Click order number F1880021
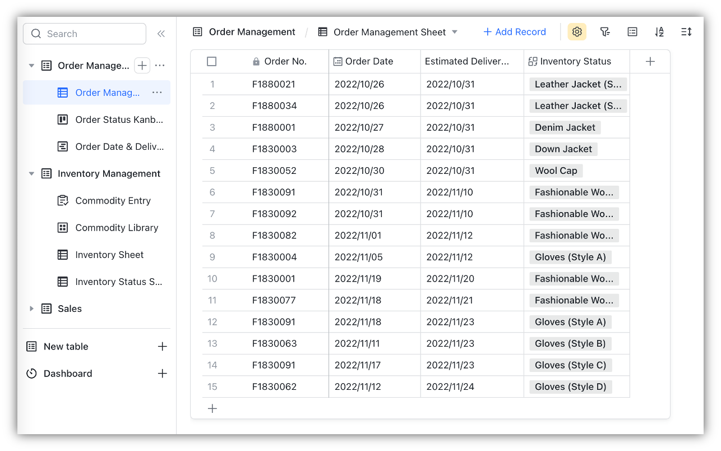 coord(274,84)
